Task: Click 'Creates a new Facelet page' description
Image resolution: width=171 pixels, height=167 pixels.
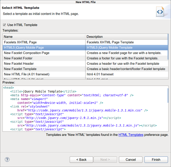Action: click(x=124, y=53)
